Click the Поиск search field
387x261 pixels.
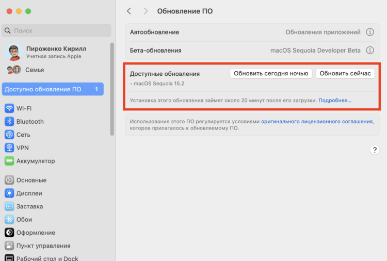(56, 30)
